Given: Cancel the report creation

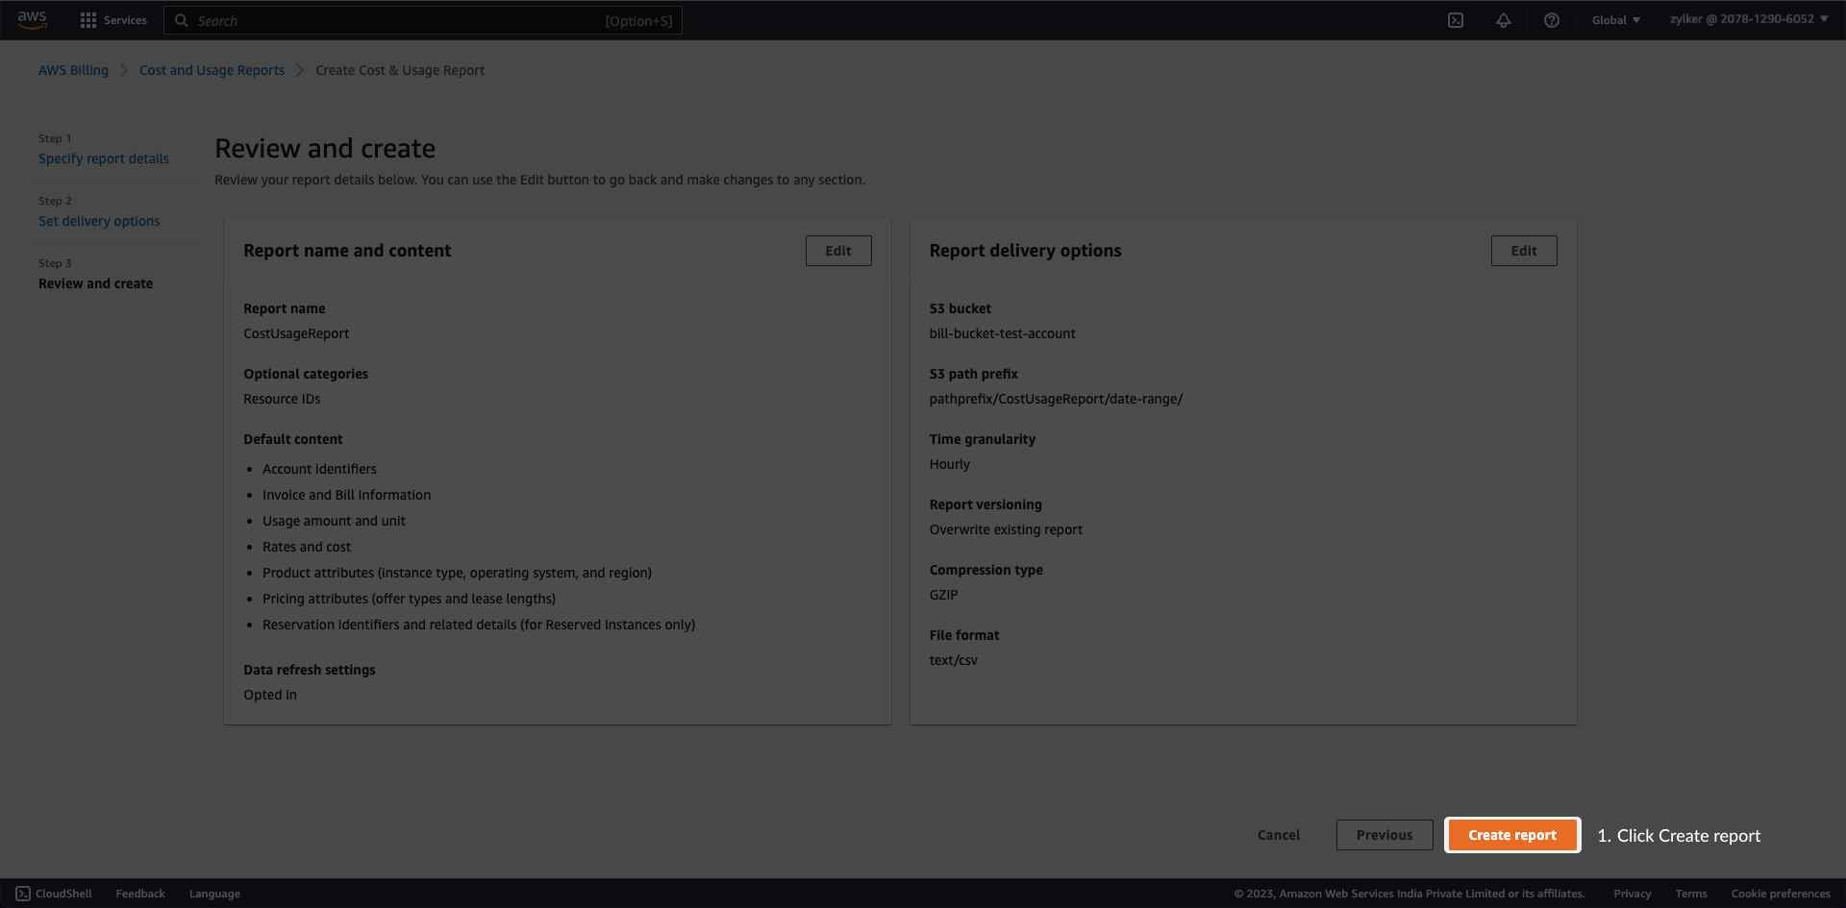Looking at the screenshot, I should (x=1279, y=835).
